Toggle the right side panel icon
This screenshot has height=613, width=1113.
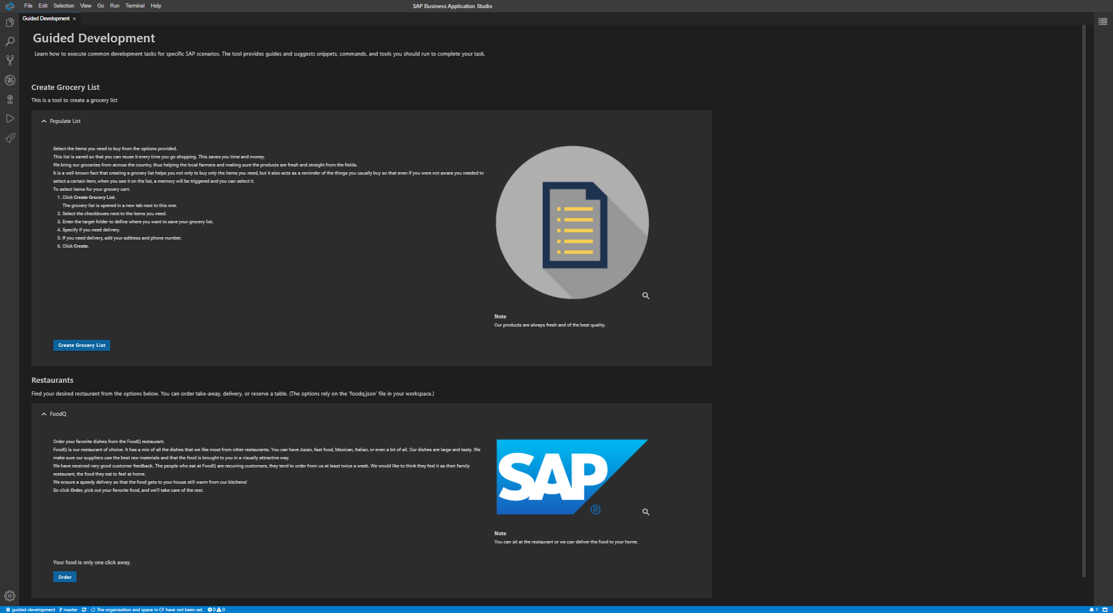(1103, 21)
